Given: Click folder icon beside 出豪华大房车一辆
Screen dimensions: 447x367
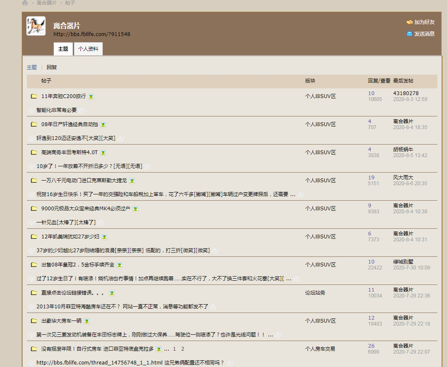Looking at the screenshot, I should [34, 321].
